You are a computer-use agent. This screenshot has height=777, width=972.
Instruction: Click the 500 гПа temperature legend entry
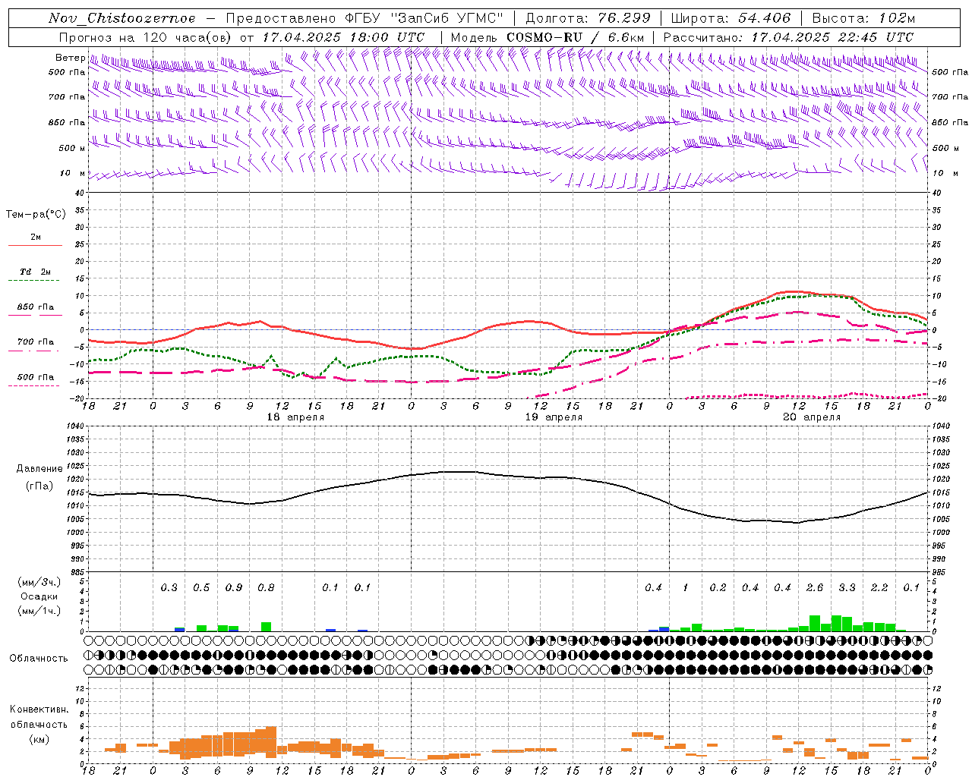[36, 377]
